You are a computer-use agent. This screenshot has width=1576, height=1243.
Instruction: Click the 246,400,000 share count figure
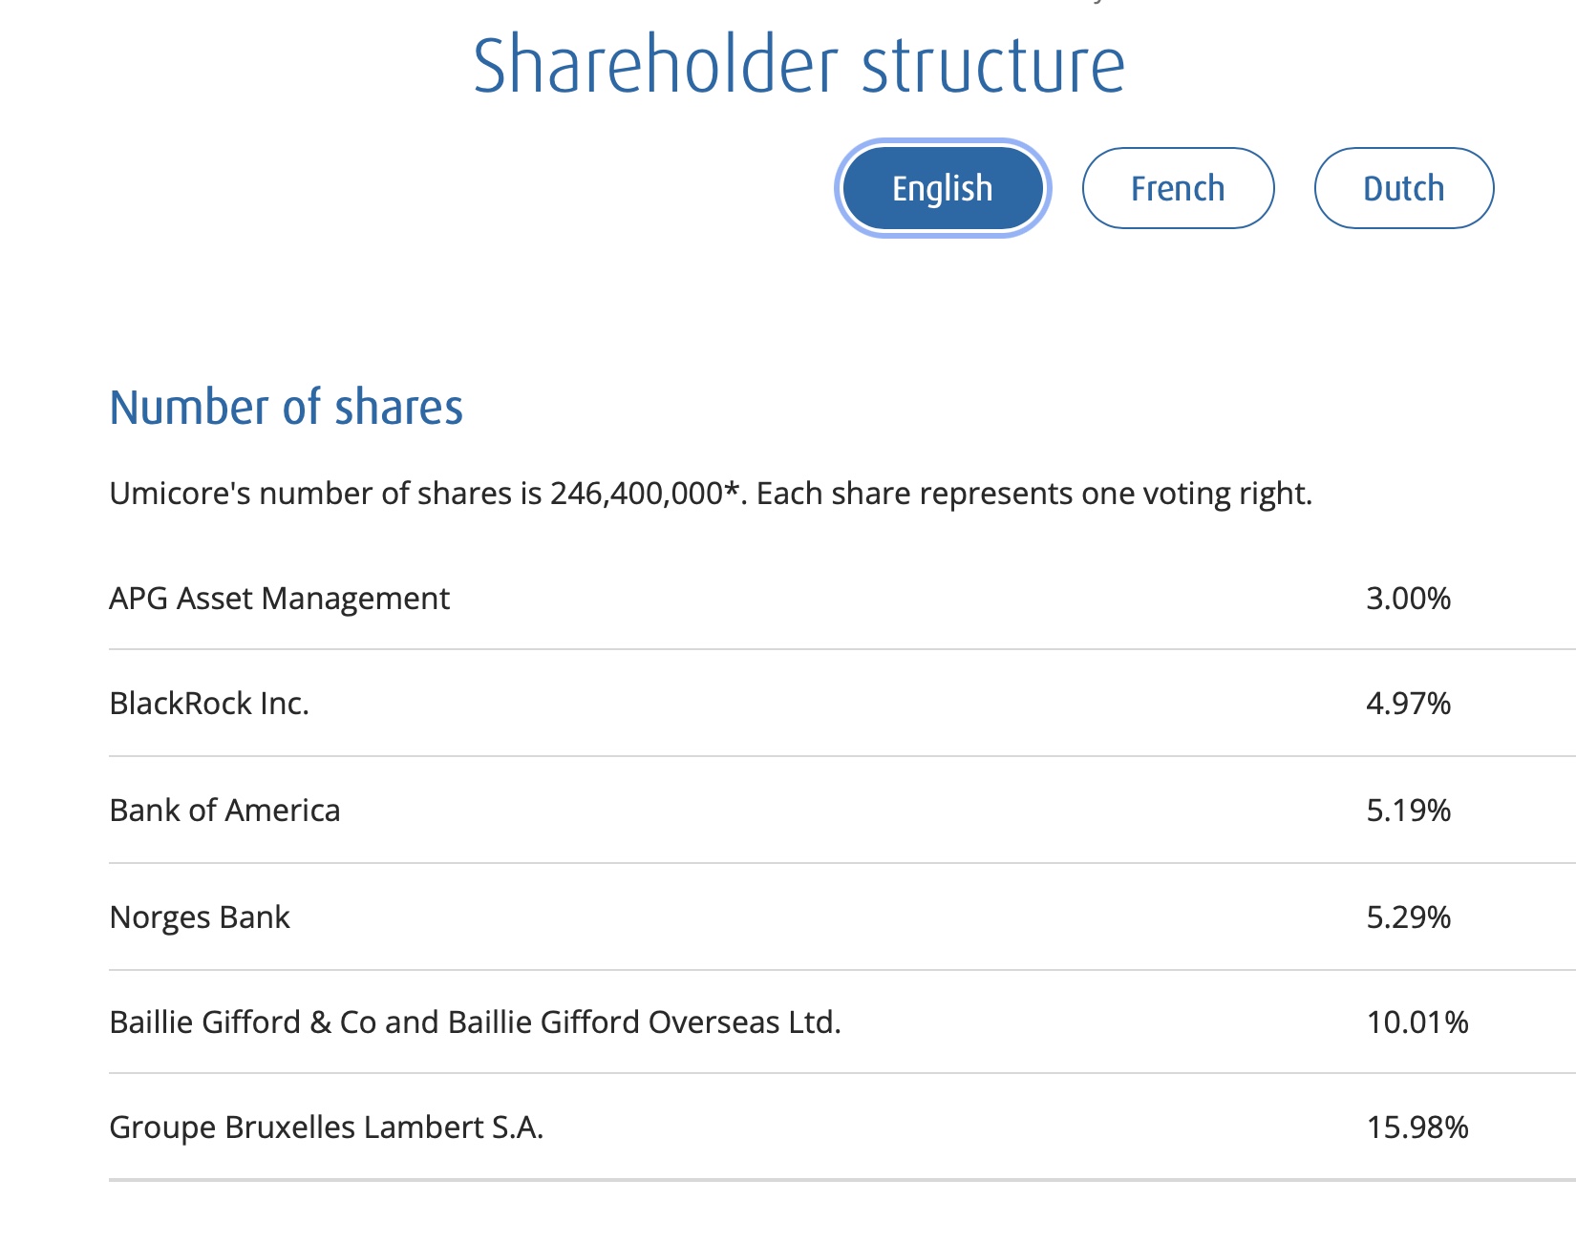636,494
